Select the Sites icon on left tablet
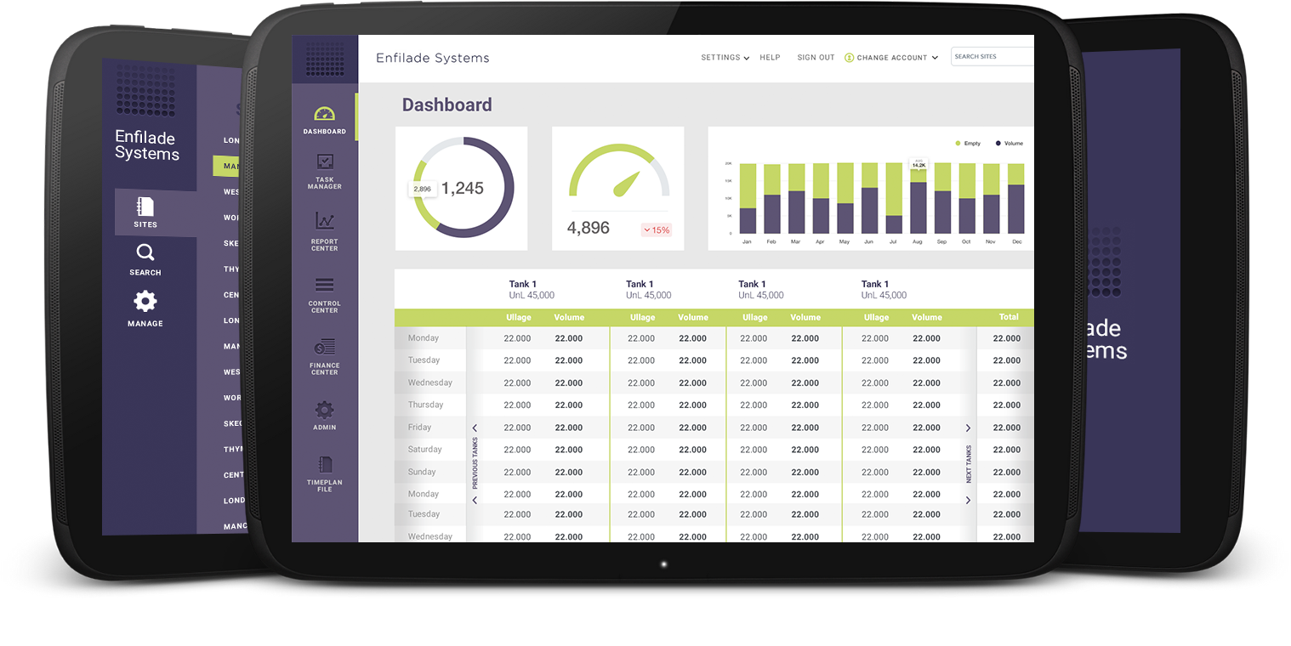 [145, 207]
